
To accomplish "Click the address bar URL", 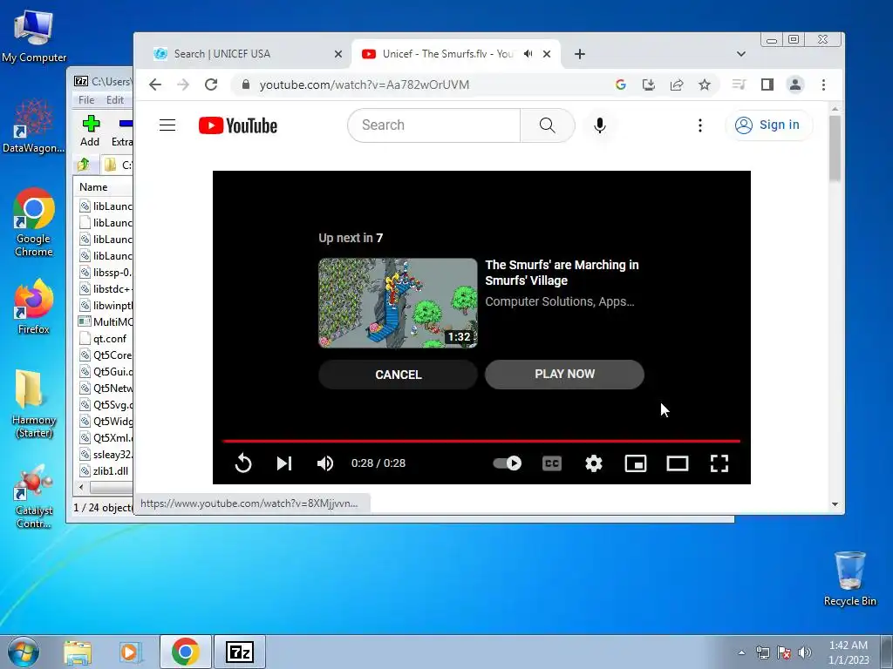I will point(364,84).
